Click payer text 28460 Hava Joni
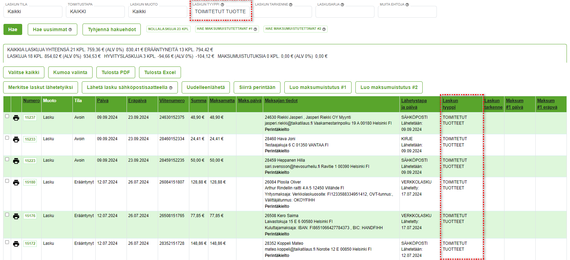The height and width of the screenshot is (260, 570). tap(280, 139)
